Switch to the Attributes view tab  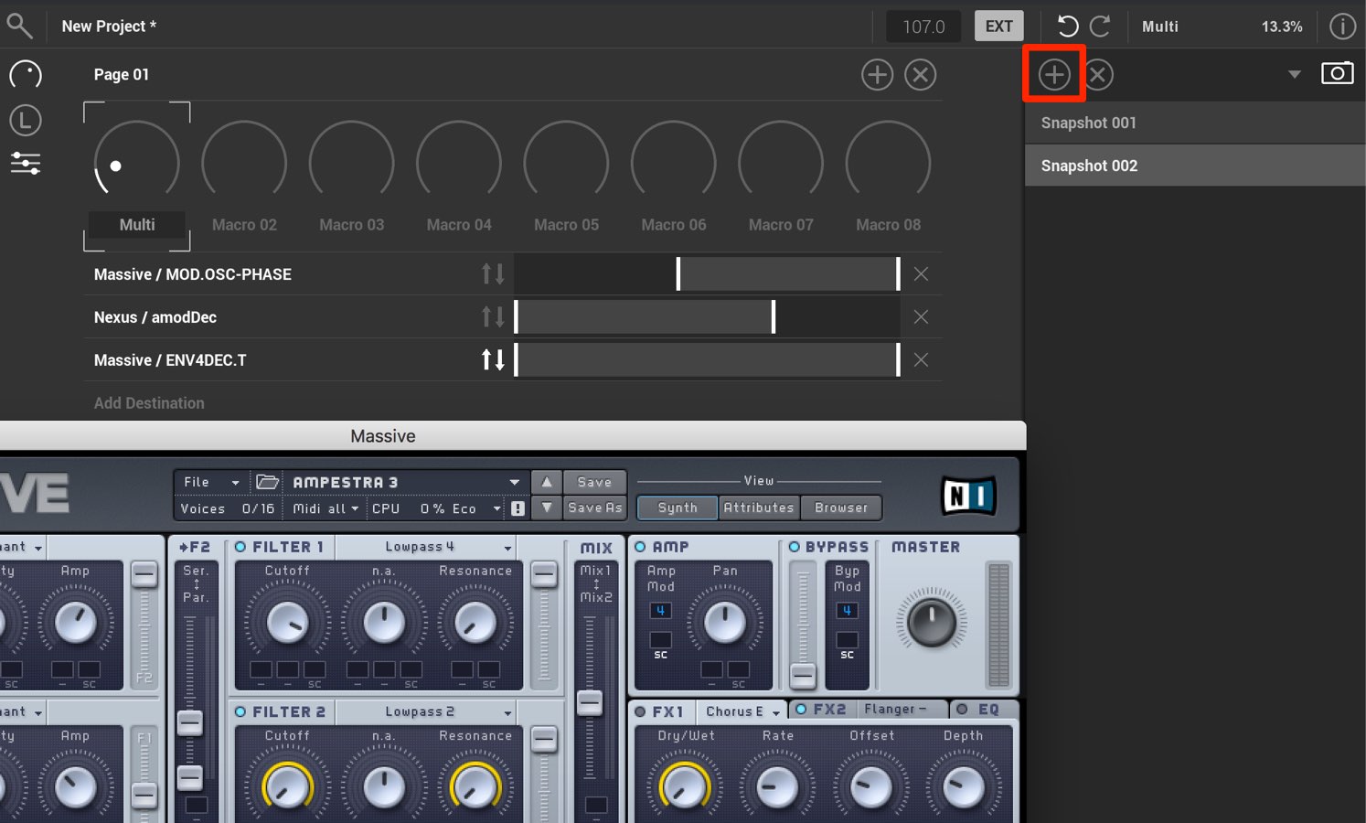click(x=759, y=508)
